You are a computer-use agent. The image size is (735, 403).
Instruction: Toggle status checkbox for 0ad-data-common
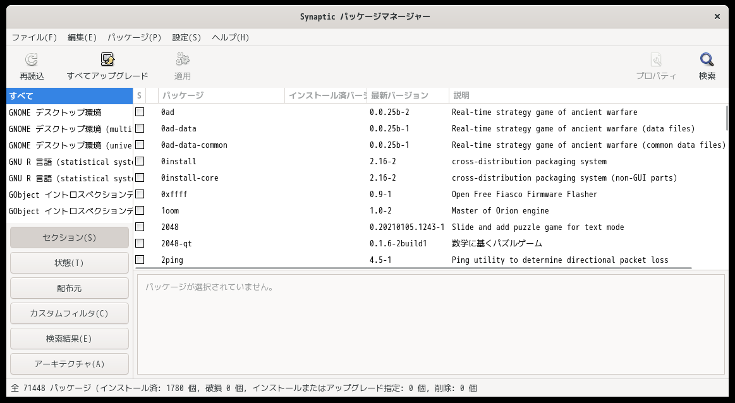[x=140, y=145]
